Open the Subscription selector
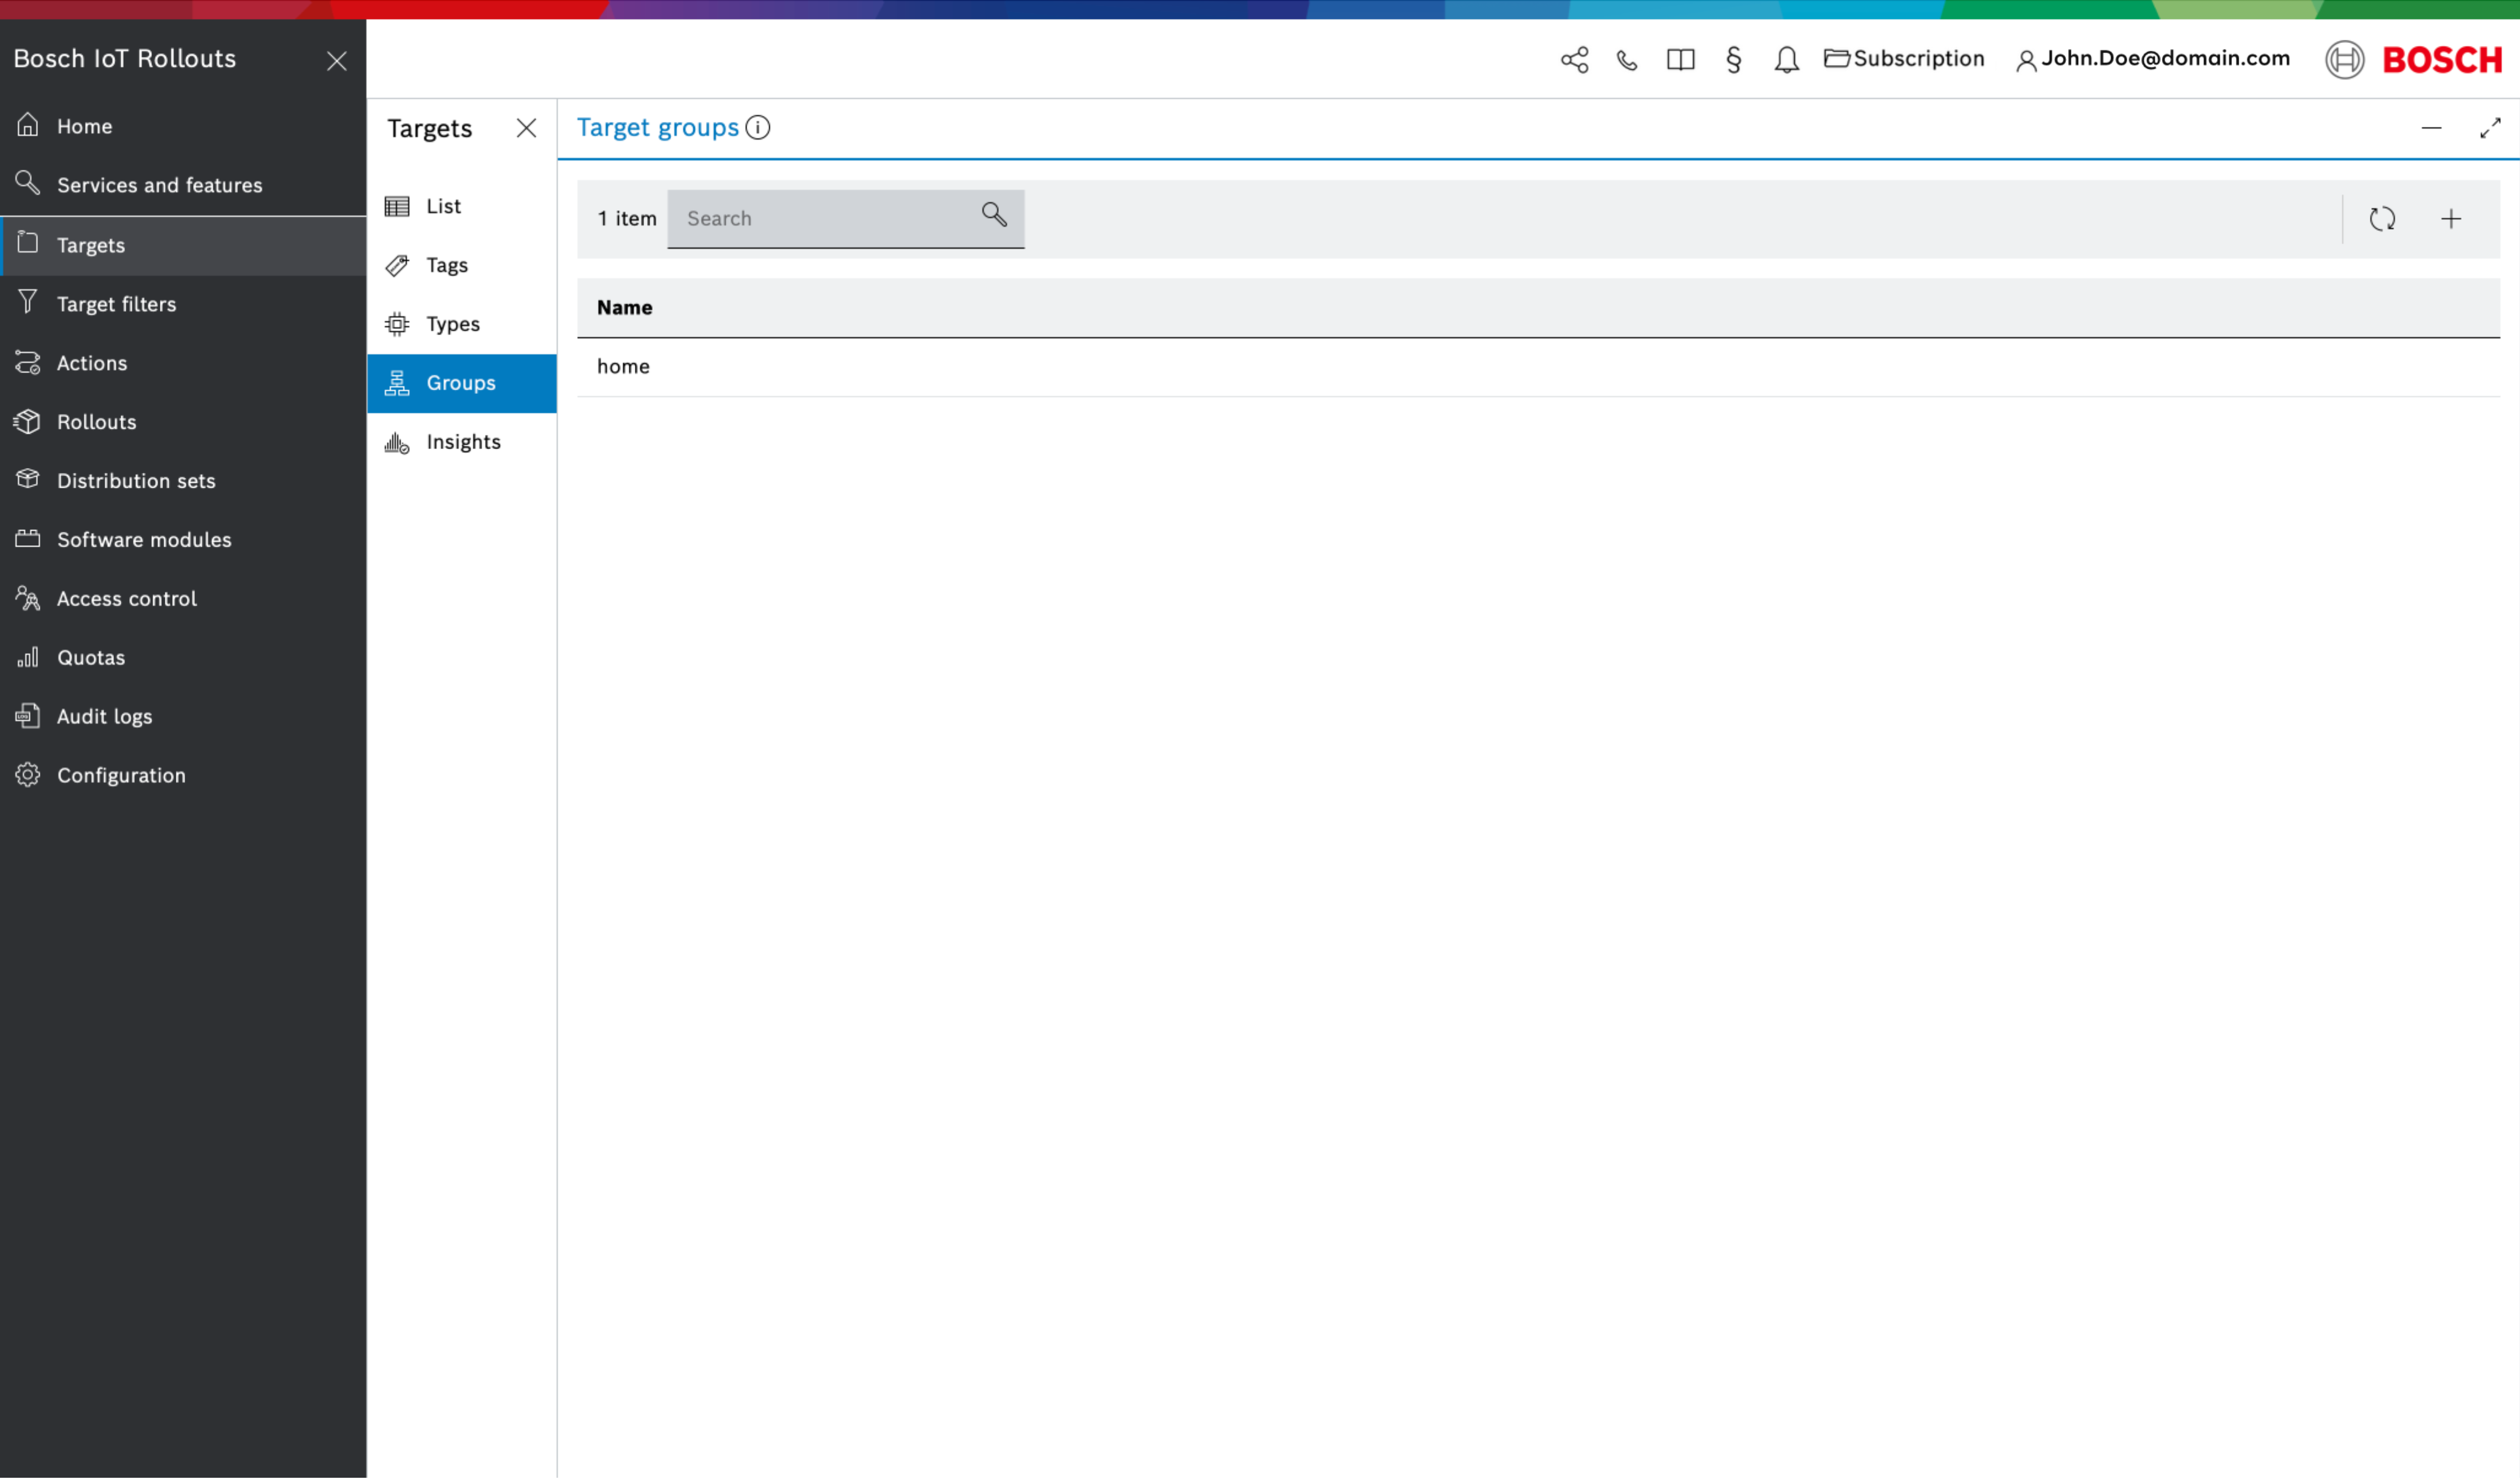 coord(1904,59)
